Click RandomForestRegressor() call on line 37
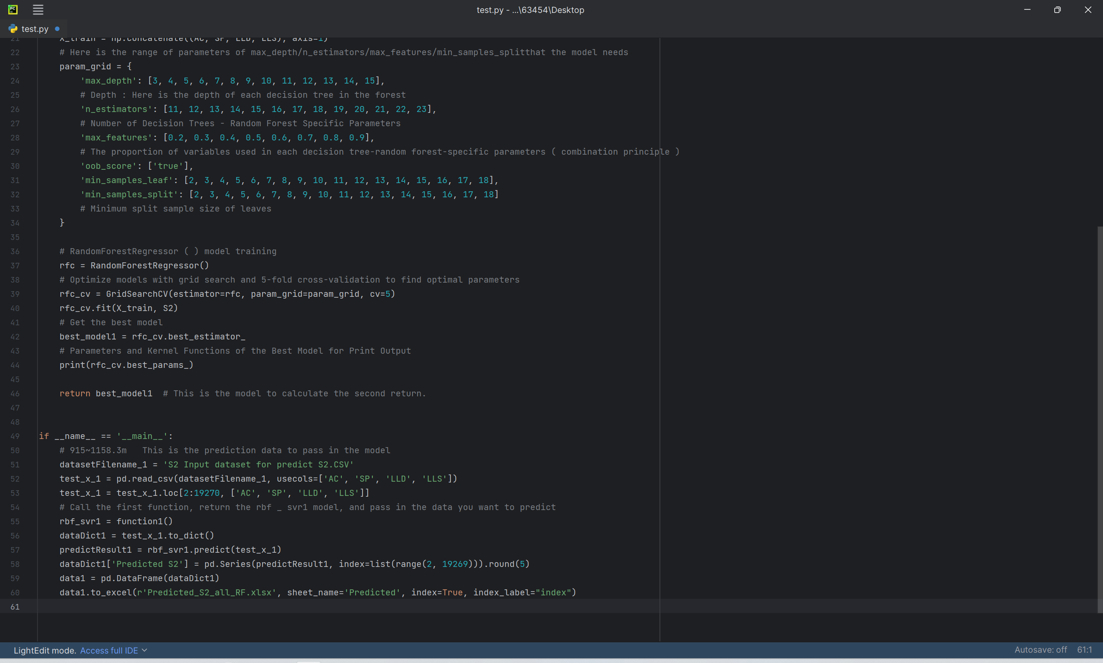The image size is (1103, 663). click(150, 265)
